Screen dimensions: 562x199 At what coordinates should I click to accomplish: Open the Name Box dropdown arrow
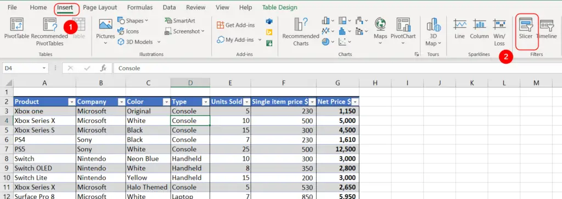(x=44, y=68)
